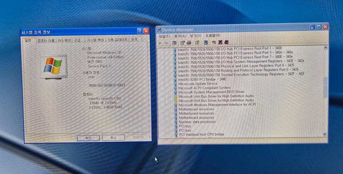Screen dimensions: 343x174
Task: Select PCI Express Root Port 7 - 340E row
Action: tap(235, 57)
